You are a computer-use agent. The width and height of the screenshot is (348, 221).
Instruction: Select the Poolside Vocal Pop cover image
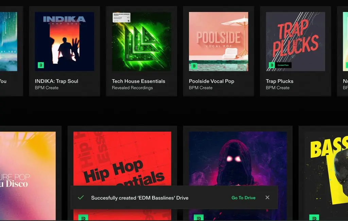[x=219, y=41]
